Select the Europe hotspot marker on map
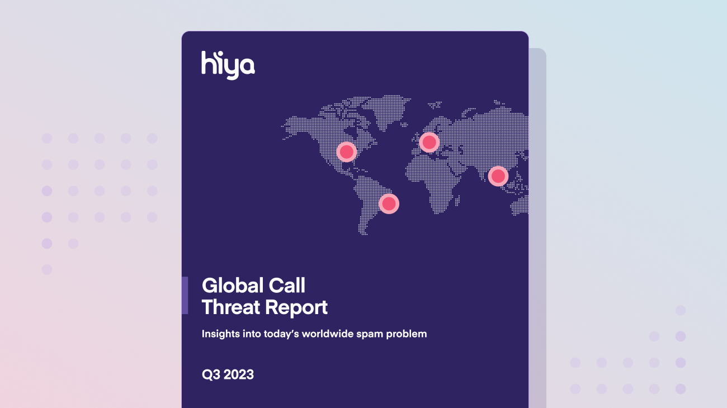727x408 pixels. pos(429,142)
